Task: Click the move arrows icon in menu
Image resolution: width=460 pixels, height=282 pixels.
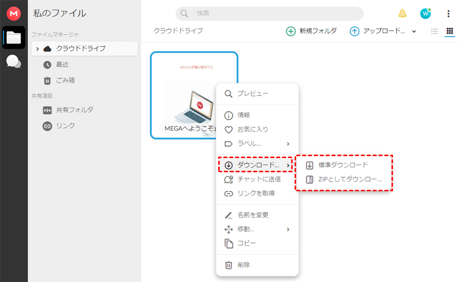Action: [229, 229]
